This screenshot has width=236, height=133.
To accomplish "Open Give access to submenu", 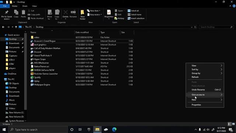I will click(x=205, y=95).
